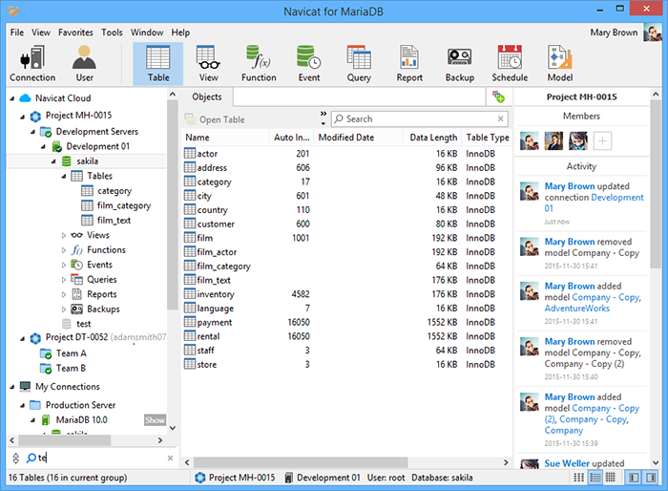Select the Objects tab
This screenshot has height=491, width=668.
pyautogui.click(x=207, y=96)
